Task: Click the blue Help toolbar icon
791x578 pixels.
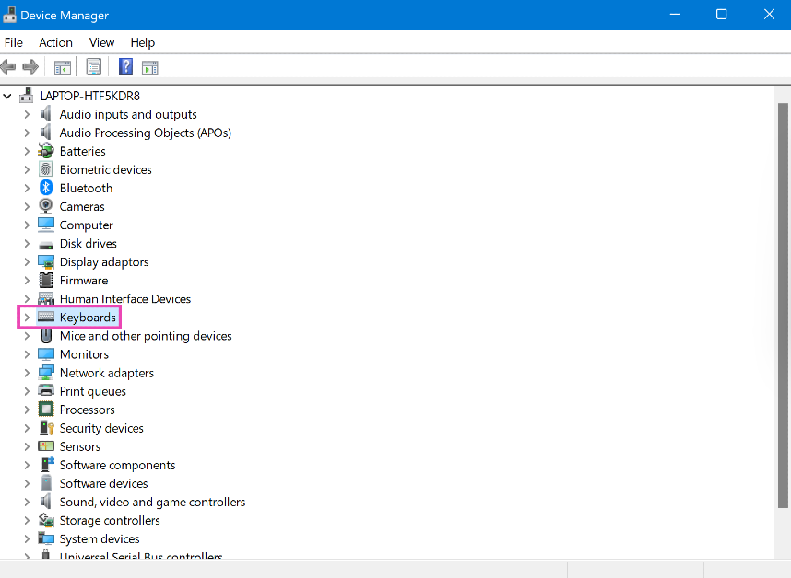Action: 126,66
